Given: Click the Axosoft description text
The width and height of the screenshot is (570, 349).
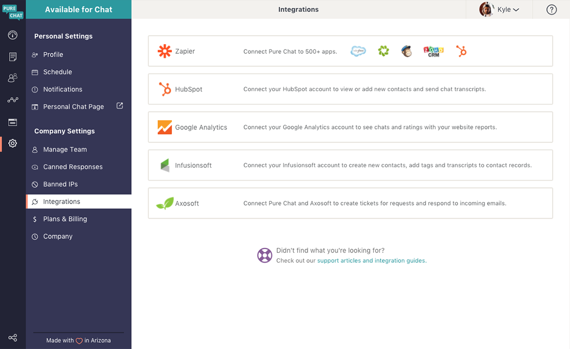Looking at the screenshot, I should click(x=375, y=203).
